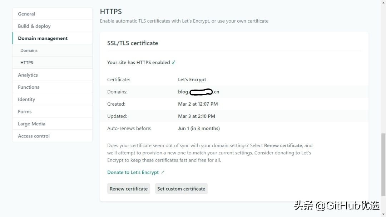
Task: Click the external link arrow icon
Action: point(163,172)
